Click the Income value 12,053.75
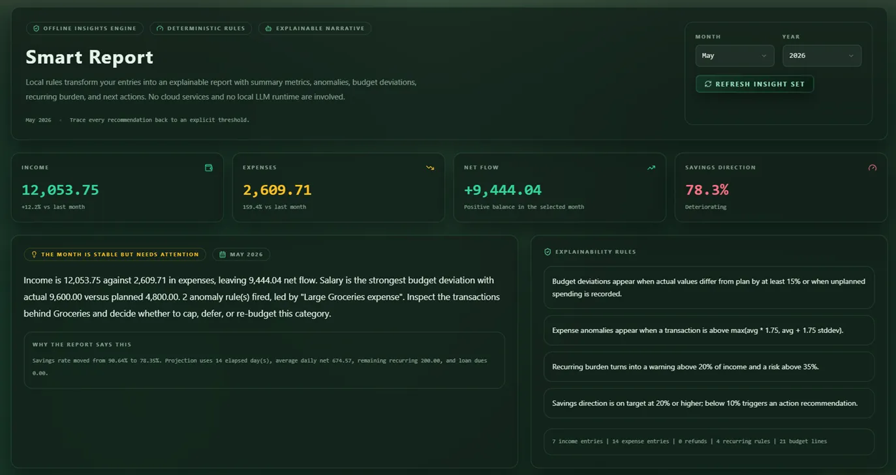This screenshot has width=896, height=475. 60,190
